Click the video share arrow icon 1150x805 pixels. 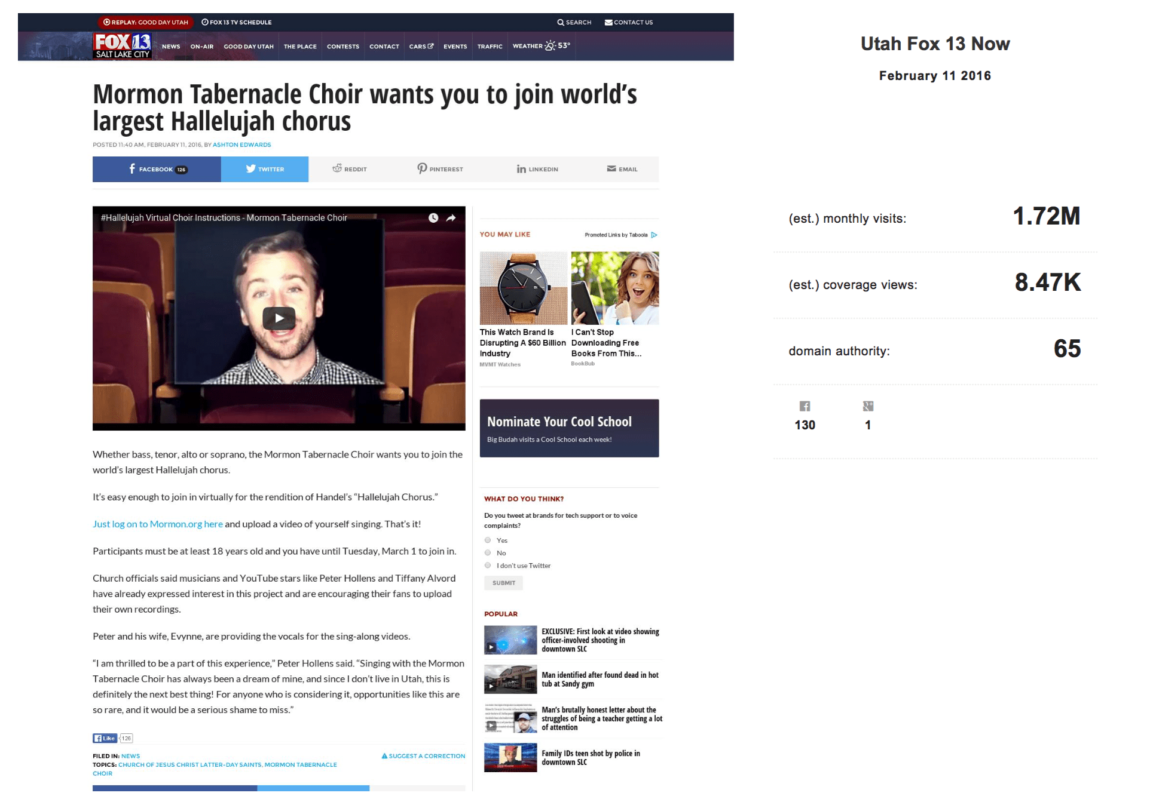[x=451, y=218]
